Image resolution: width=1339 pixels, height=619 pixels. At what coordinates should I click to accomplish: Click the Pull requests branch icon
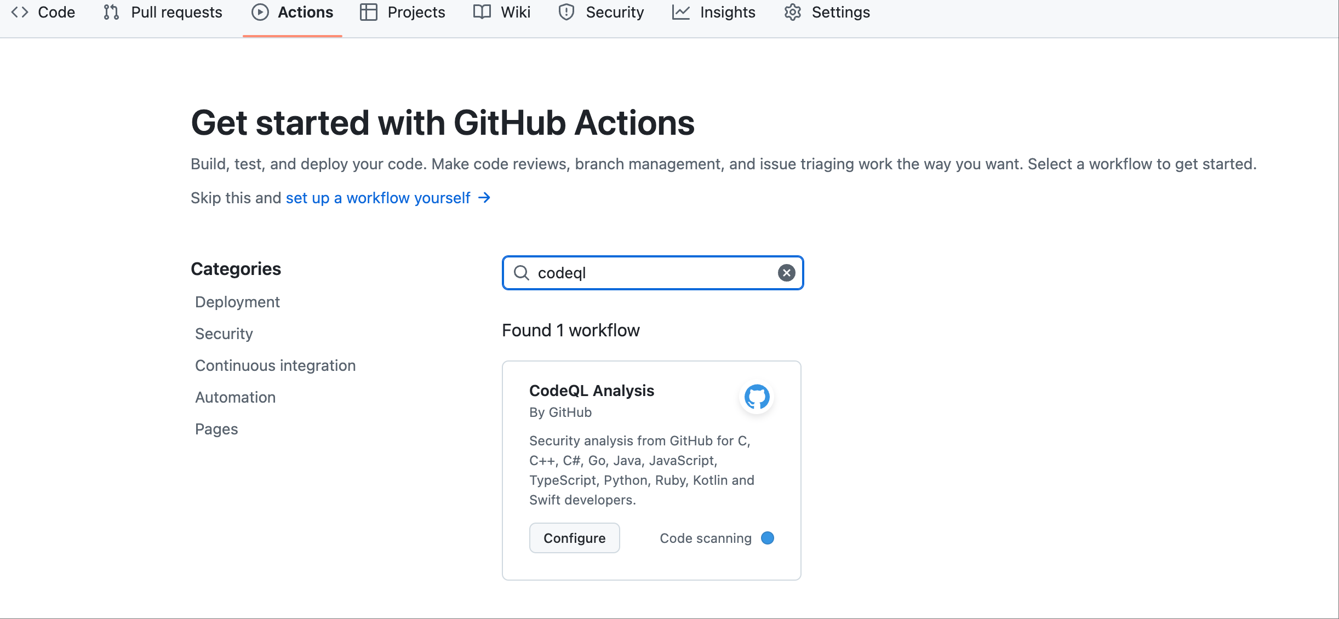(111, 12)
